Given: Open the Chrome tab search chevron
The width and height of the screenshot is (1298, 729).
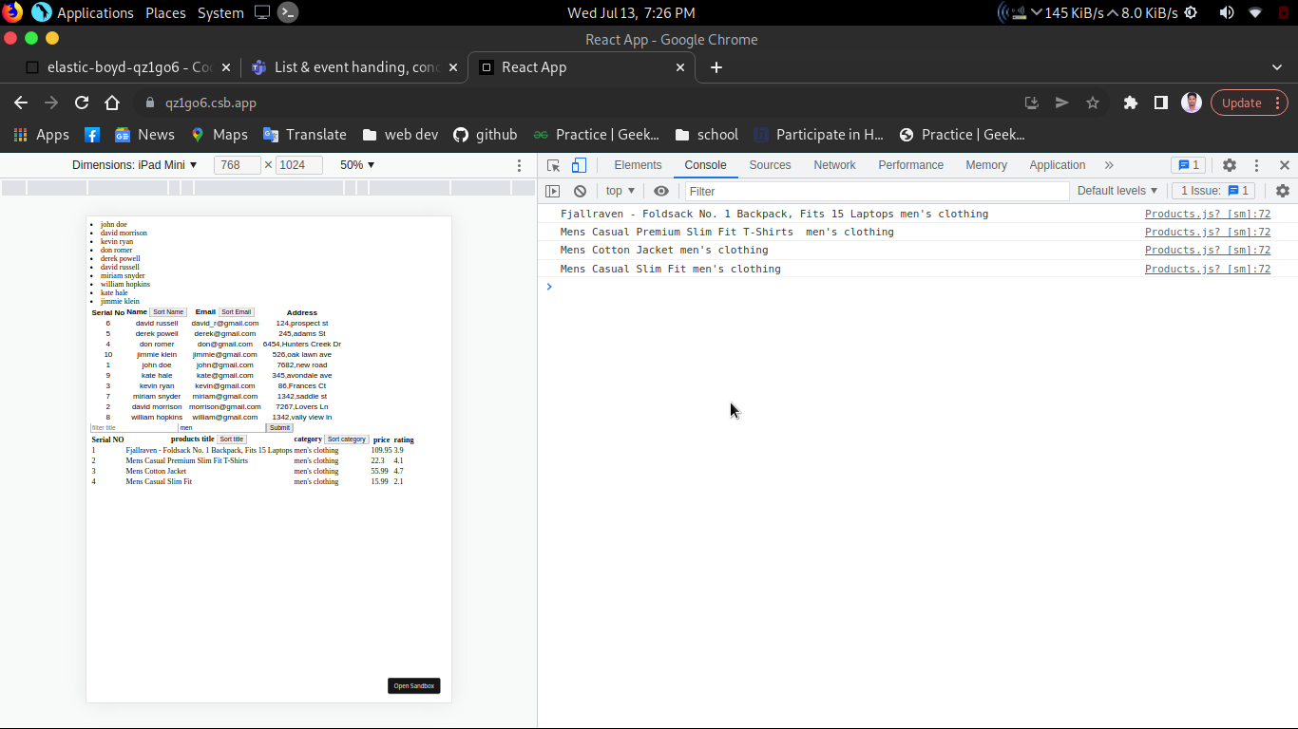Looking at the screenshot, I should [1277, 67].
